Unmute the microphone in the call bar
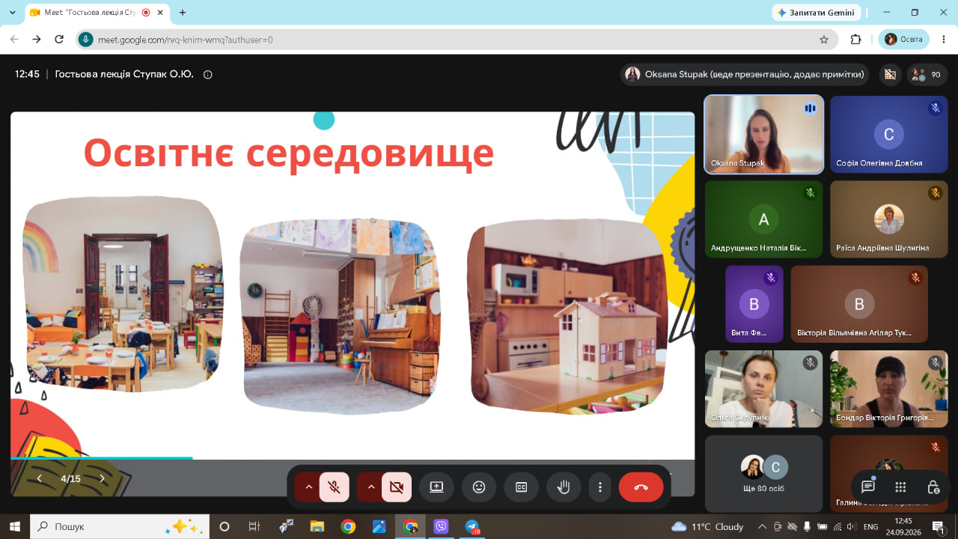Viewport: 958px width, 539px height. [x=335, y=487]
